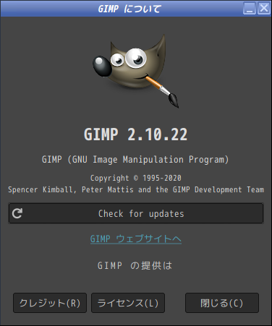
Task: Click the GIMP 2.10.22 version text
Action: (x=135, y=134)
